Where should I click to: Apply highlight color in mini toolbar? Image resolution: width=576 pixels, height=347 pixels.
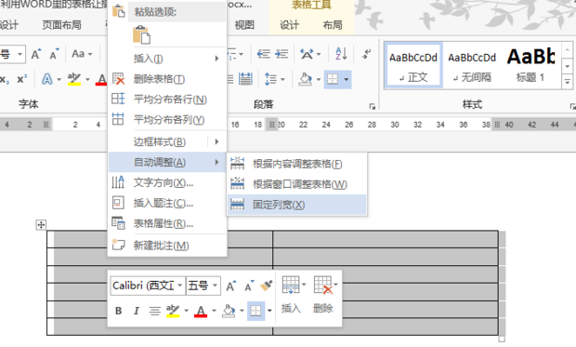pos(173,311)
